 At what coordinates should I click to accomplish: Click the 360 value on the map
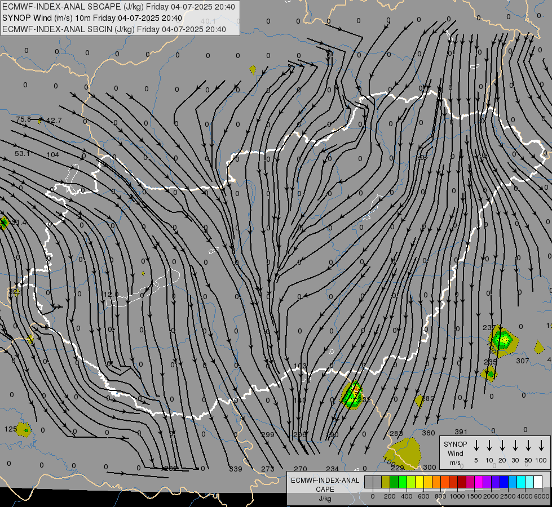click(429, 433)
